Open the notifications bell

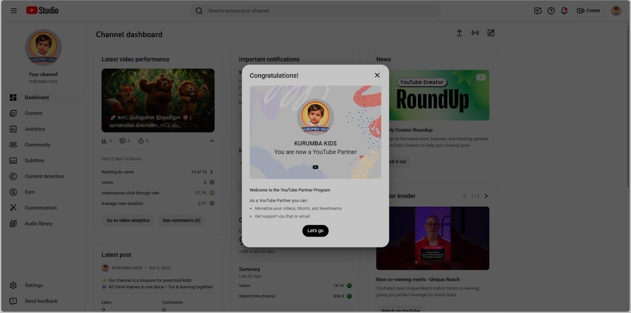pyautogui.click(x=564, y=11)
